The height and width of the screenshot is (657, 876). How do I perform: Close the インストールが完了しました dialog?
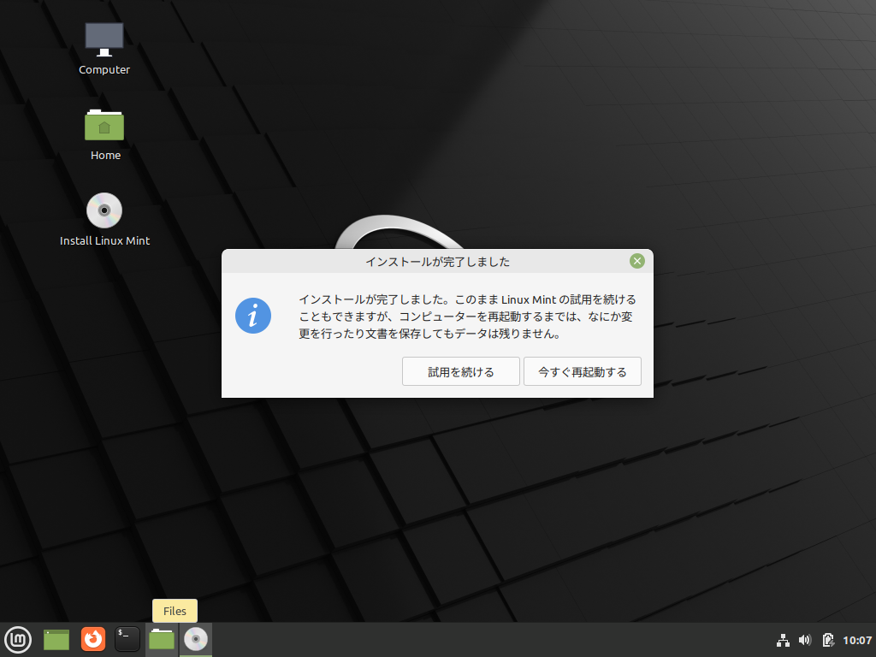click(x=636, y=261)
